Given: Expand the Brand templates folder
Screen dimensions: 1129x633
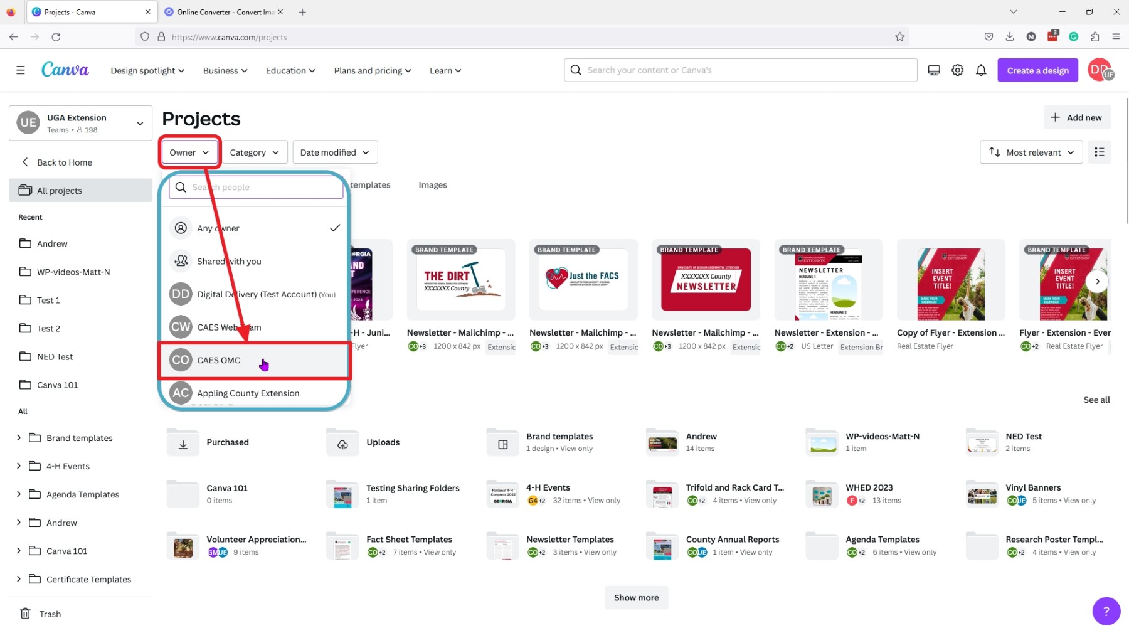Looking at the screenshot, I should point(18,437).
